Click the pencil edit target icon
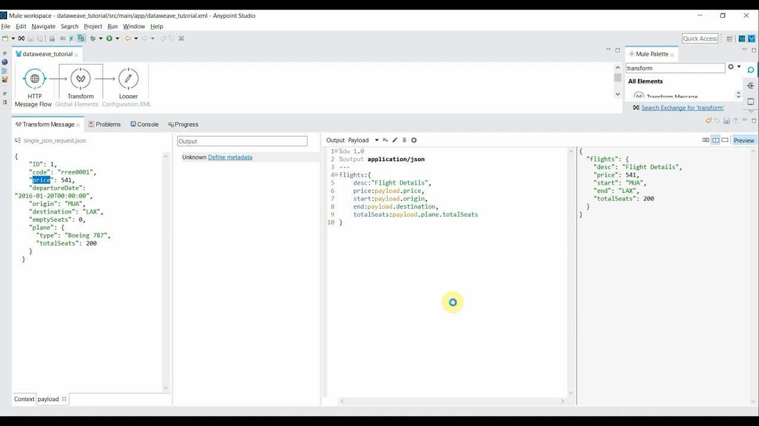Screen dimensions: 759x426 tap(395, 140)
